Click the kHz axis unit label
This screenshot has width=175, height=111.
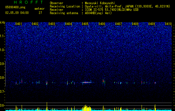(x=3, y=22)
